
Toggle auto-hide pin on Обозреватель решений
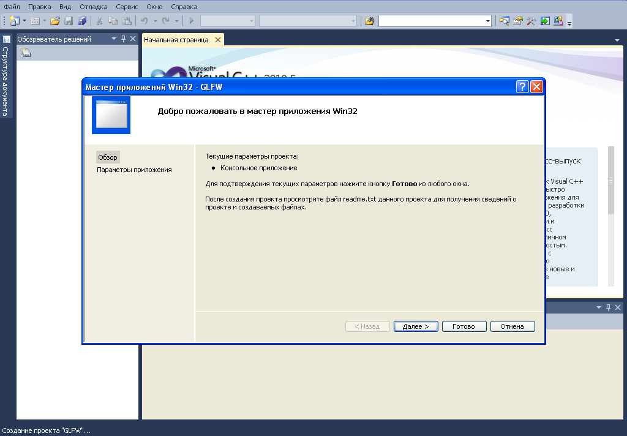[123, 39]
